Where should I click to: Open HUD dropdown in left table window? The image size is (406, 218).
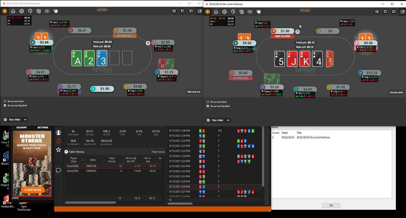pyautogui.click(x=102, y=10)
